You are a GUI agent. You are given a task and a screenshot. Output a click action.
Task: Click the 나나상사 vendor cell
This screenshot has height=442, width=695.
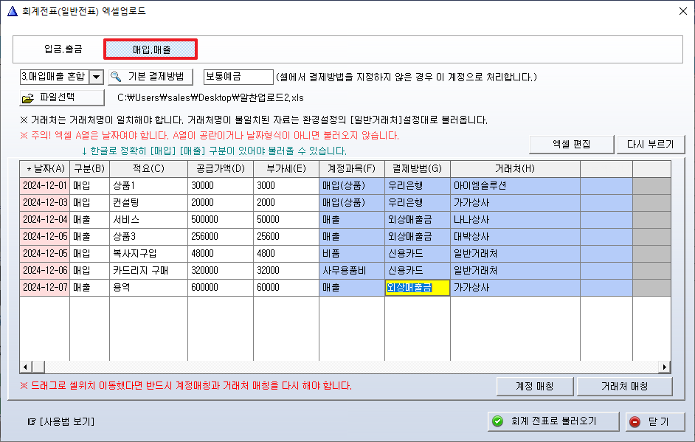pos(515,219)
